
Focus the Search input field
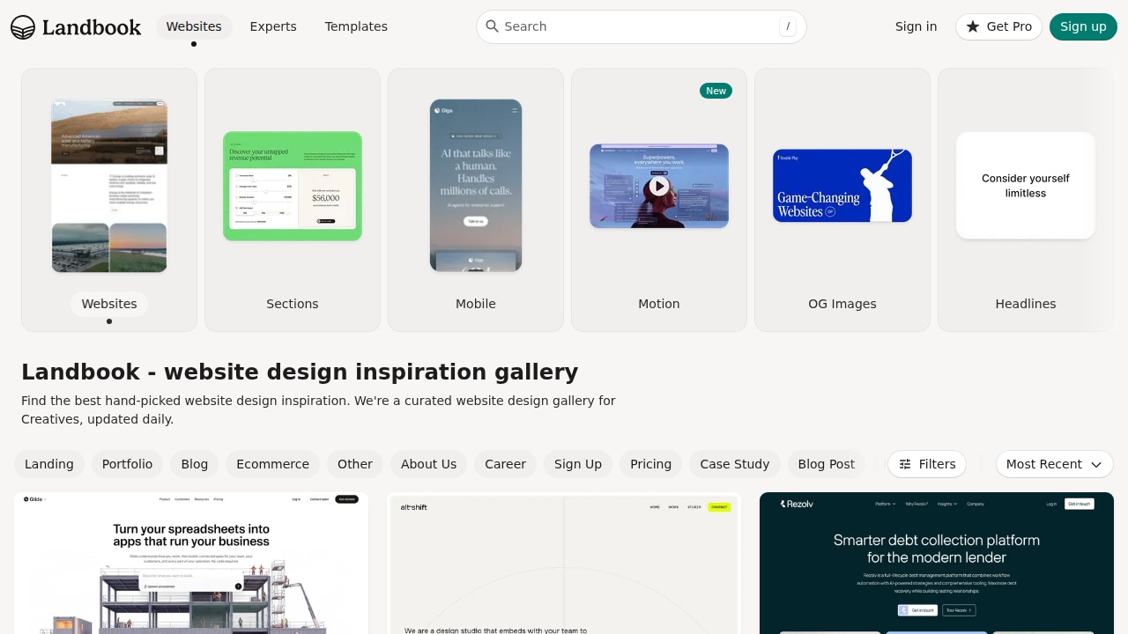(x=642, y=26)
